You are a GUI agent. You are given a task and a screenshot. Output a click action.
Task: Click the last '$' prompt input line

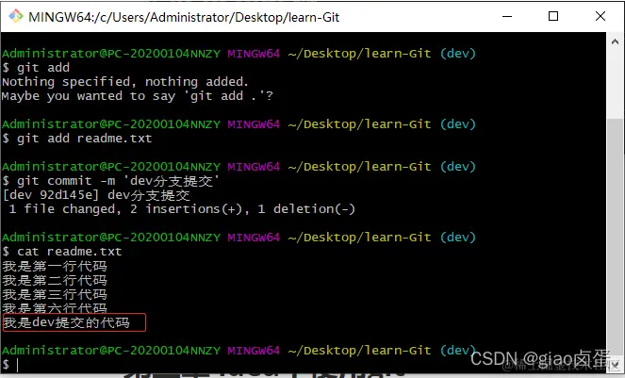(10, 365)
